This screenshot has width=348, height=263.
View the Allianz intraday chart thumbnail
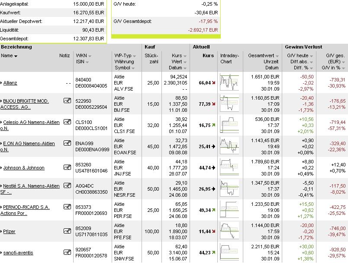(229, 82)
